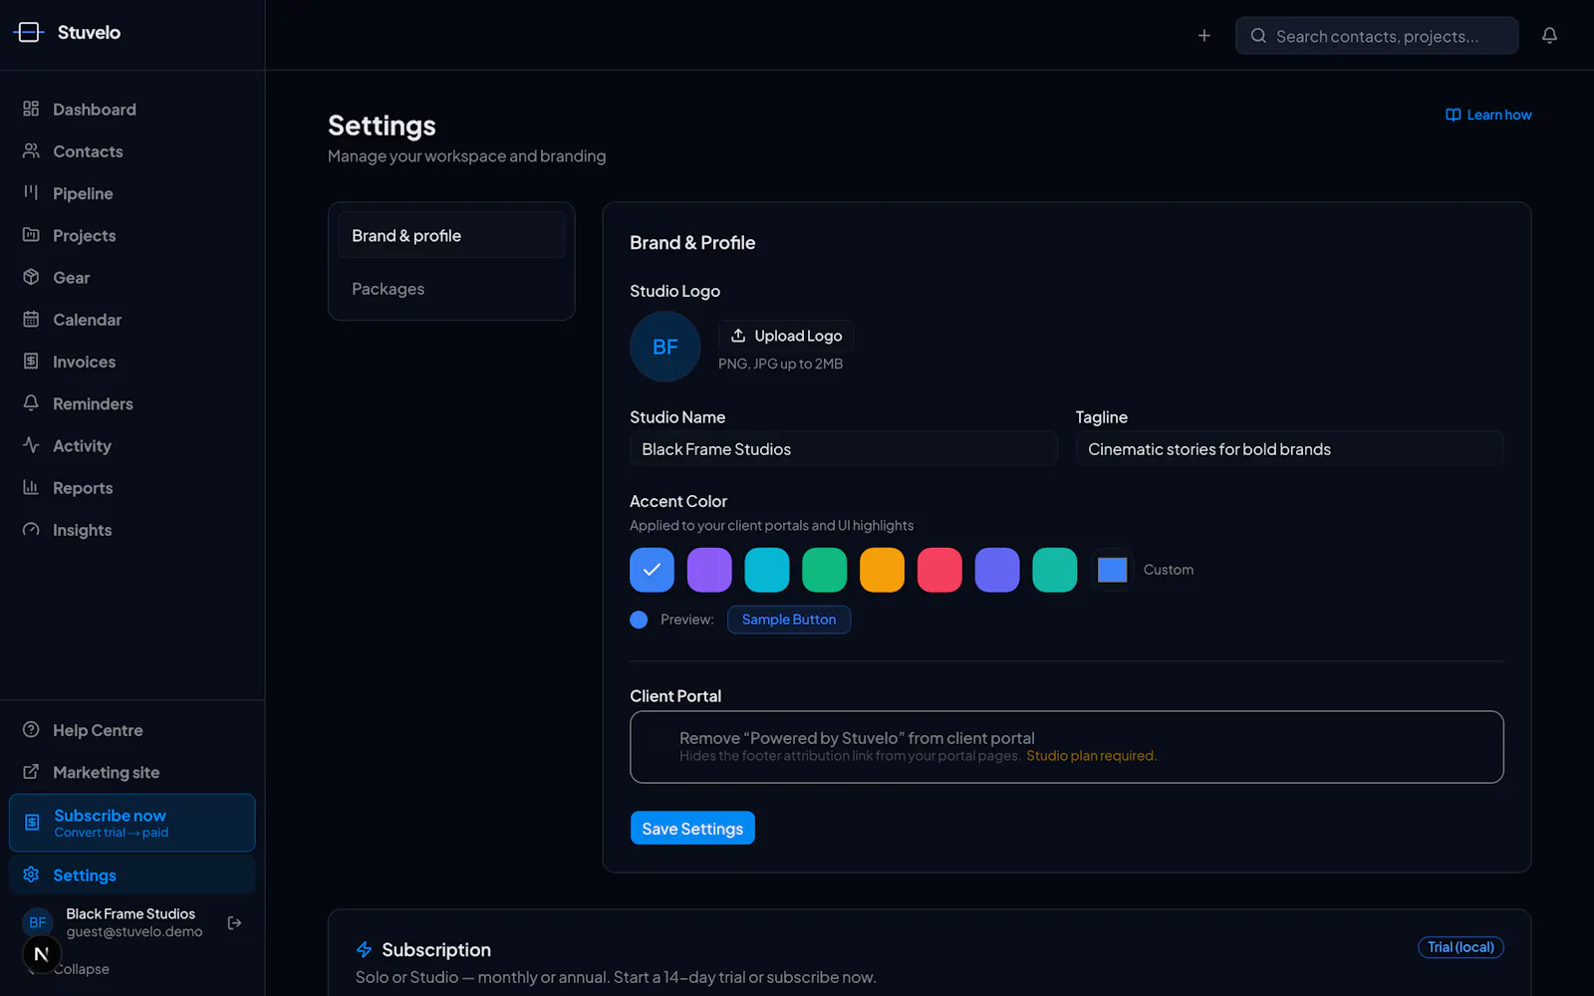Click the Studio Name input field
1594x996 pixels.
pos(844,449)
